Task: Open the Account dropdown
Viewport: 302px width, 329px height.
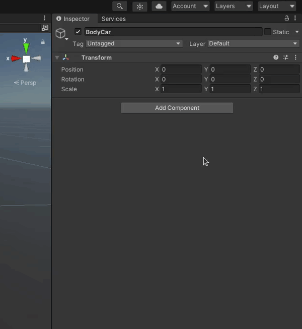Action: pyautogui.click(x=190, y=6)
